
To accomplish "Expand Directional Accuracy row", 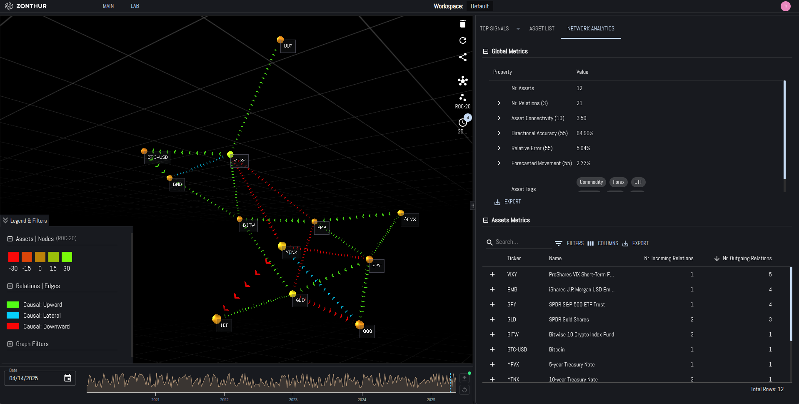I will (x=499, y=133).
